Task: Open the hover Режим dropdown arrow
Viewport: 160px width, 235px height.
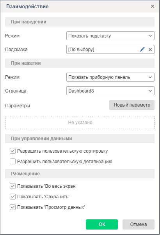Action: [150, 36]
